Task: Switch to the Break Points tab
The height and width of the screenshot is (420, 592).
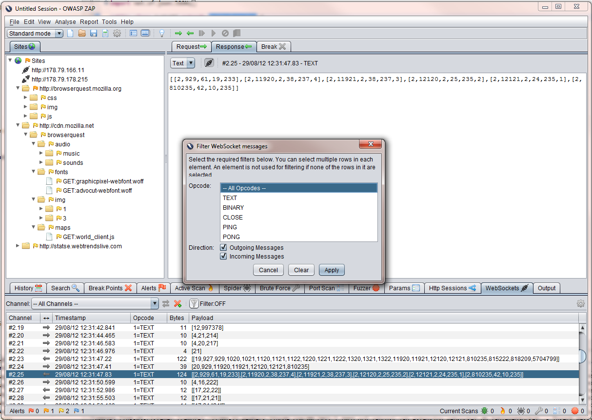Action: click(x=110, y=288)
